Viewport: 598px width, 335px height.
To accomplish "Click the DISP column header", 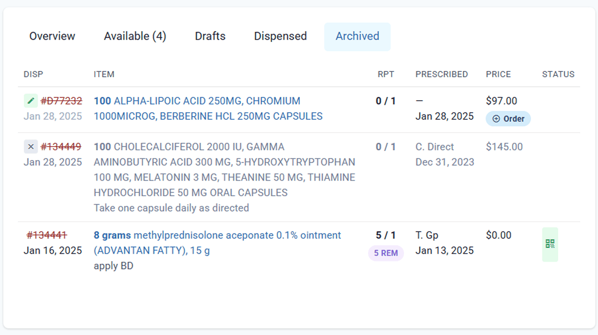I will coord(34,74).
